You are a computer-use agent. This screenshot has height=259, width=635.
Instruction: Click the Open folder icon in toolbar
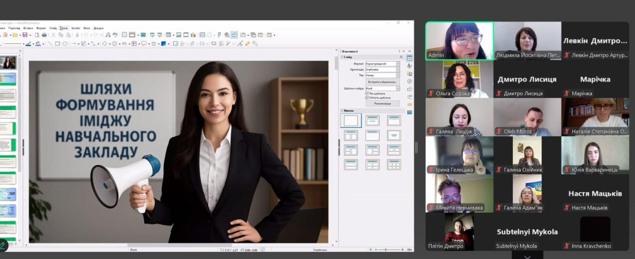(x=15, y=35)
